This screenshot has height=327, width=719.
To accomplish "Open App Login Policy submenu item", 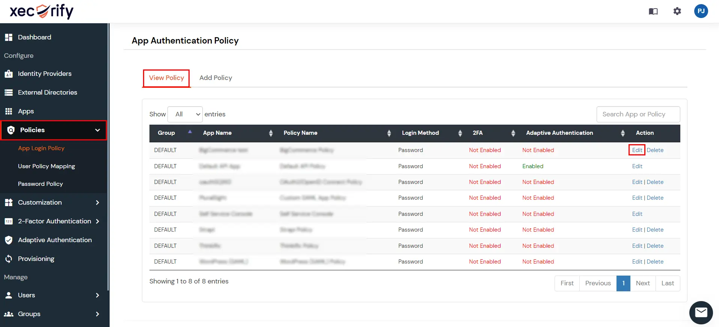I will [41, 148].
